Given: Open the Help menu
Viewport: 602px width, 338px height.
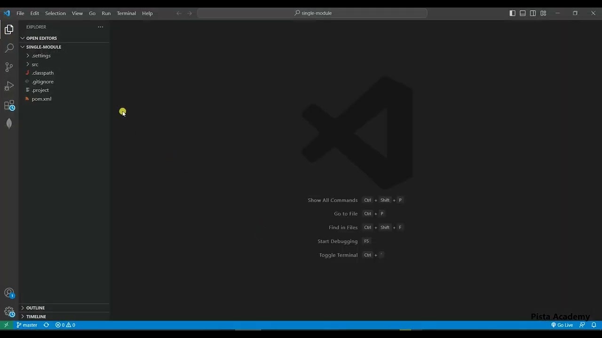Looking at the screenshot, I should click(x=148, y=13).
